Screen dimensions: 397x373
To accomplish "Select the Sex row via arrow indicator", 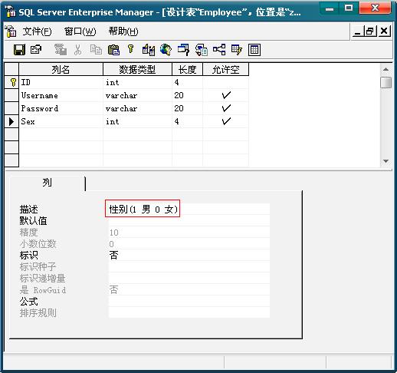I will click(11, 121).
